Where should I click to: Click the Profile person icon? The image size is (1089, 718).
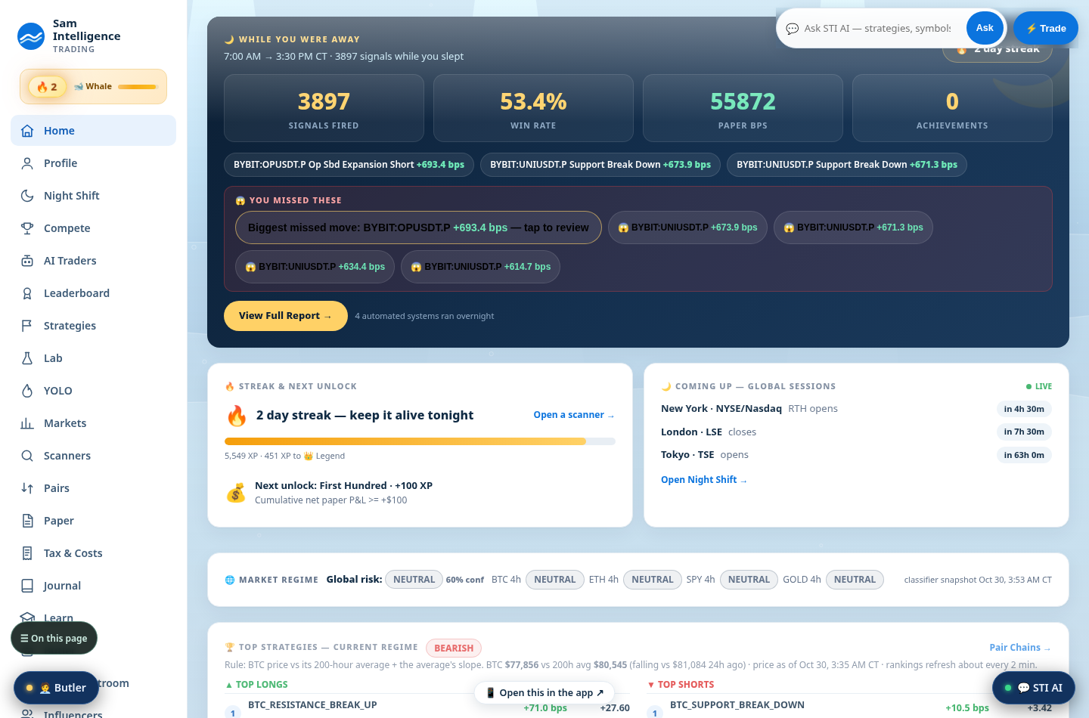point(27,163)
